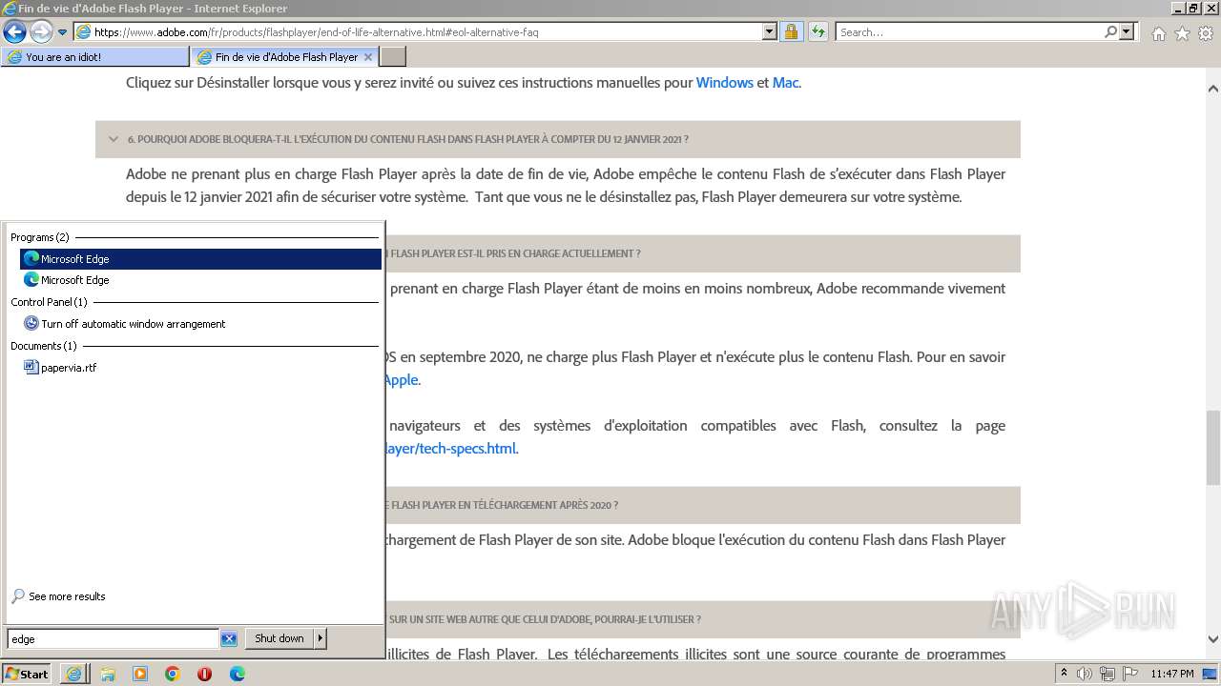Viewport: 1221px width, 686px height.
Task: Click the page scrollbar up arrow
Action: pyautogui.click(x=1213, y=89)
